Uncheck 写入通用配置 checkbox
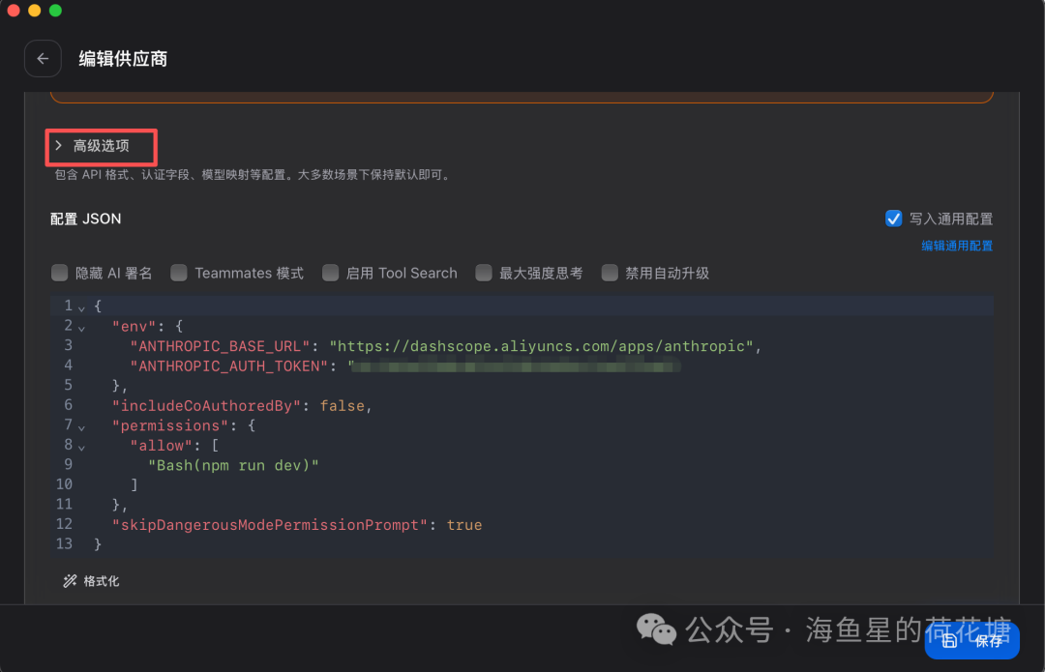Image resolution: width=1045 pixels, height=672 pixels. click(x=893, y=219)
